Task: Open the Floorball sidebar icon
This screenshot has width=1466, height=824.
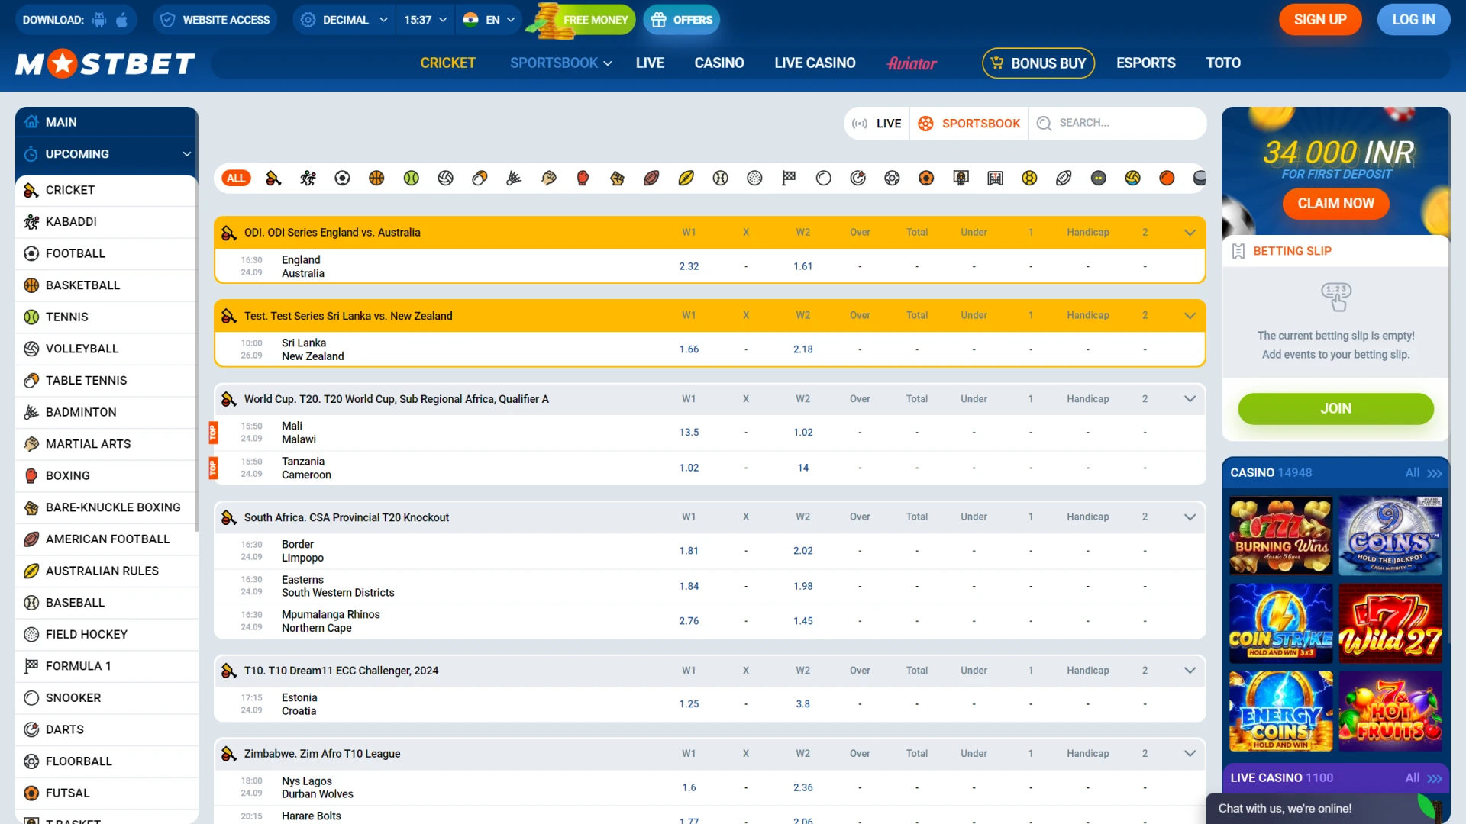Action: tap(31, 761)
